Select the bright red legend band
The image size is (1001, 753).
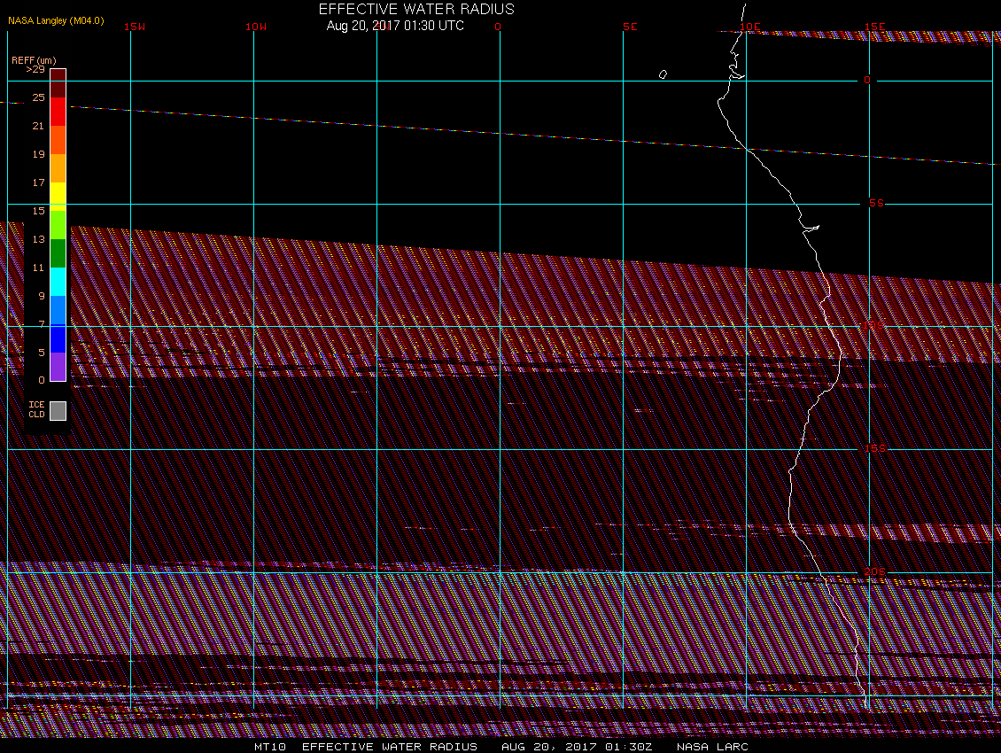pyautogui.click(x=58, y=111)
